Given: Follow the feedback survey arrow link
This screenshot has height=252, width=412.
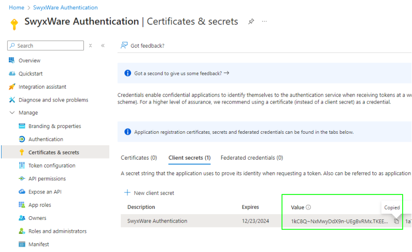Looking at the screenshot, I should point(226,73).
